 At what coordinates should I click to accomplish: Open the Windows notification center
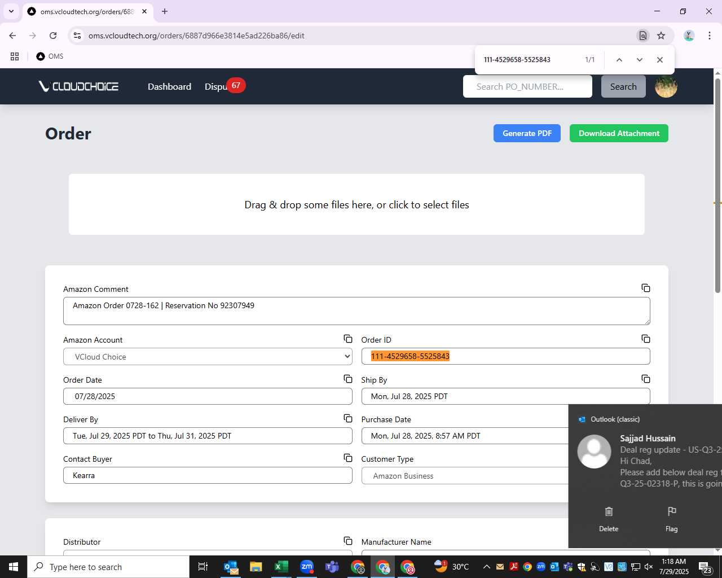pyautogui.click(x=705, y=567)
